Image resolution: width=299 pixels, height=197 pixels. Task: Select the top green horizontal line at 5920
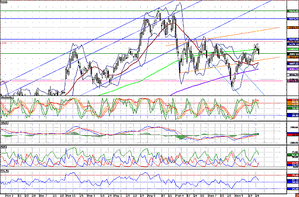point(143,11)
